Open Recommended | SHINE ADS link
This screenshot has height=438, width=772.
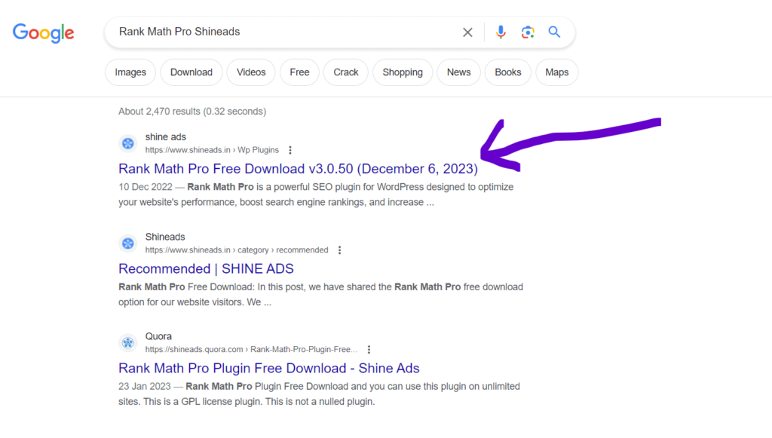pyautogui.click(x=206, y=268)
